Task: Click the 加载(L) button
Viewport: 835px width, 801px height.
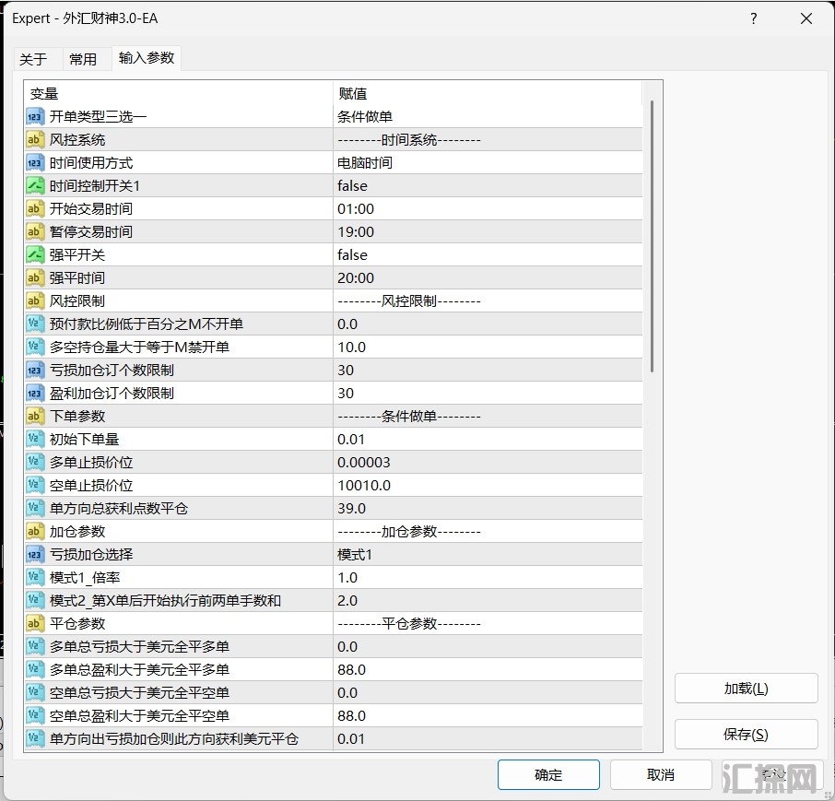Action: point(746,689)
